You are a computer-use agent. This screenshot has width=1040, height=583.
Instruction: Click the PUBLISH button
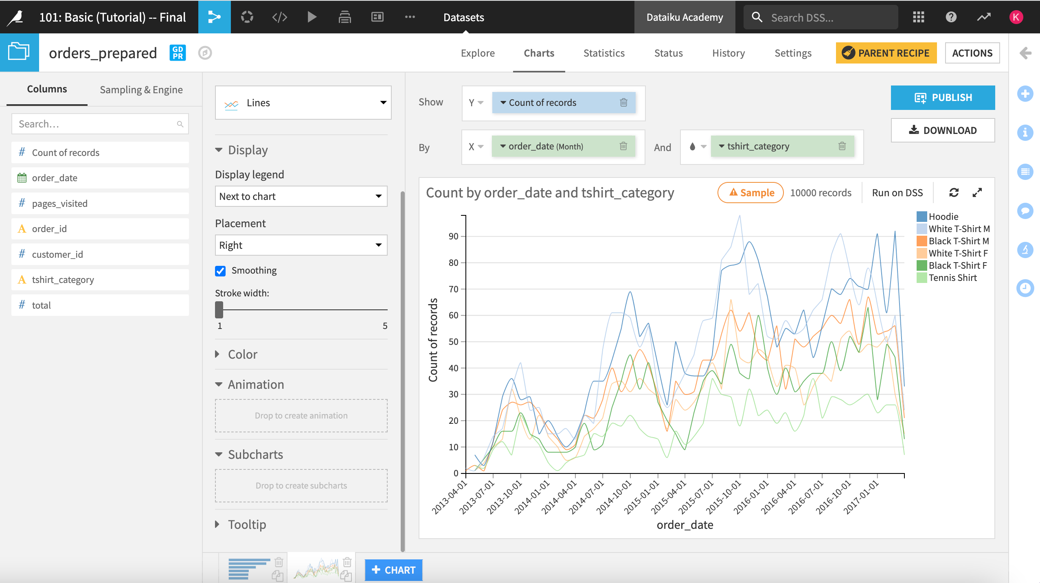943,97
